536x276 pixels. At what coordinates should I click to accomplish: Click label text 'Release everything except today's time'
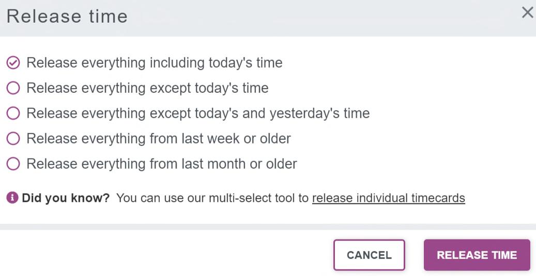pyautogui.click(x=147, y=88)
